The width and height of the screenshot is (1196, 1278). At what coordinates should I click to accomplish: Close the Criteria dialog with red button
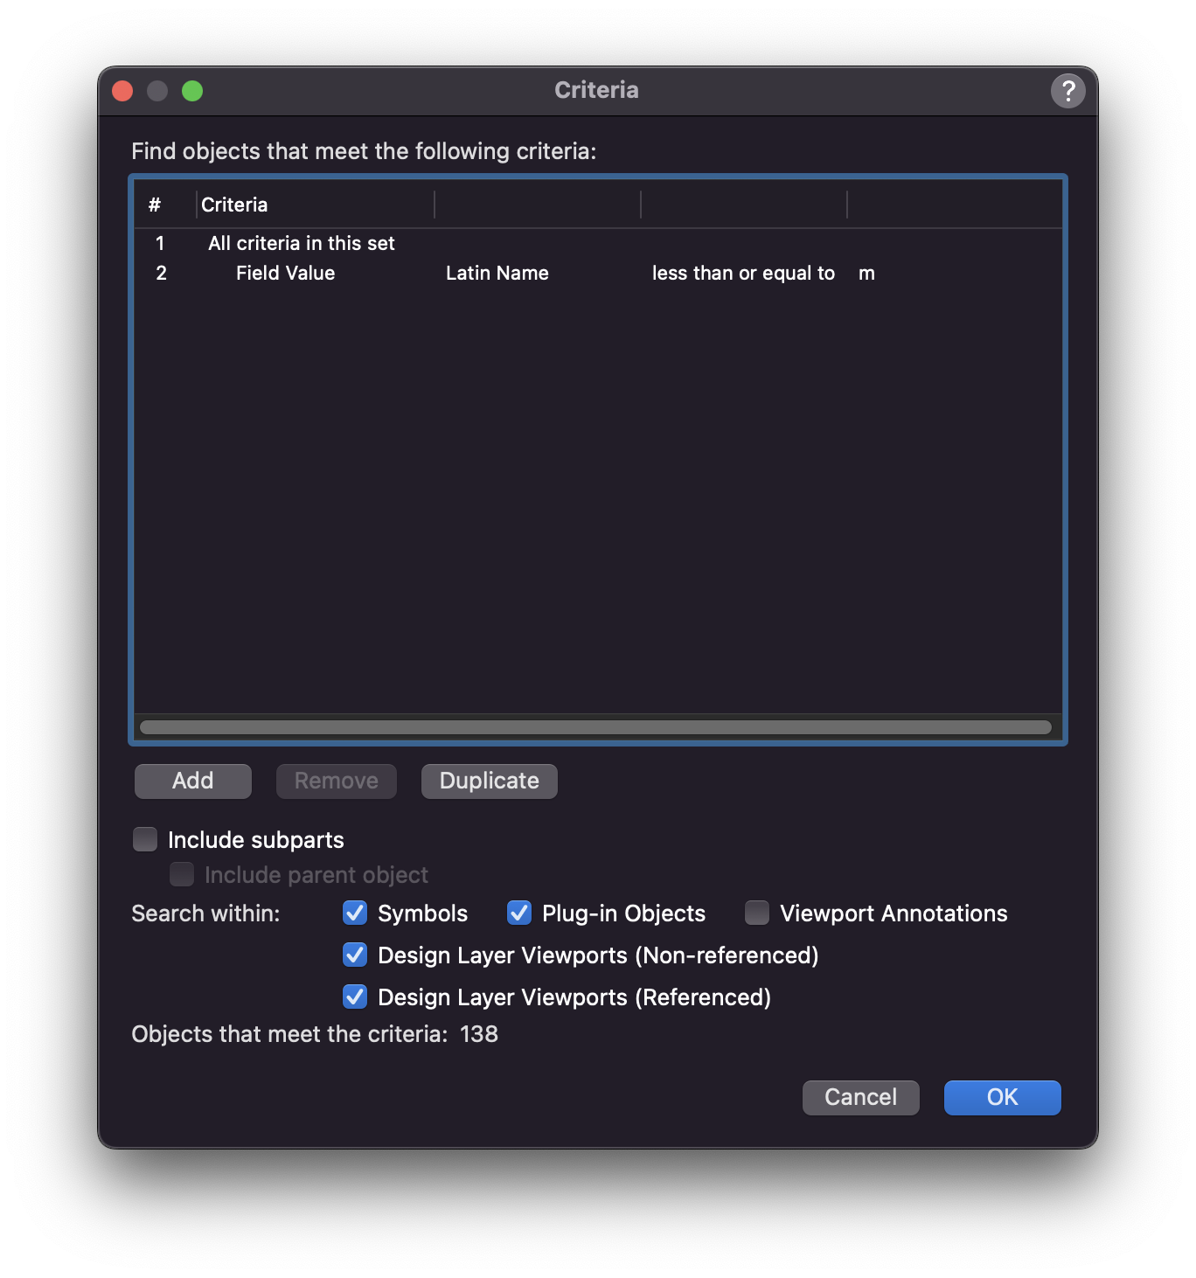(122, 91)
